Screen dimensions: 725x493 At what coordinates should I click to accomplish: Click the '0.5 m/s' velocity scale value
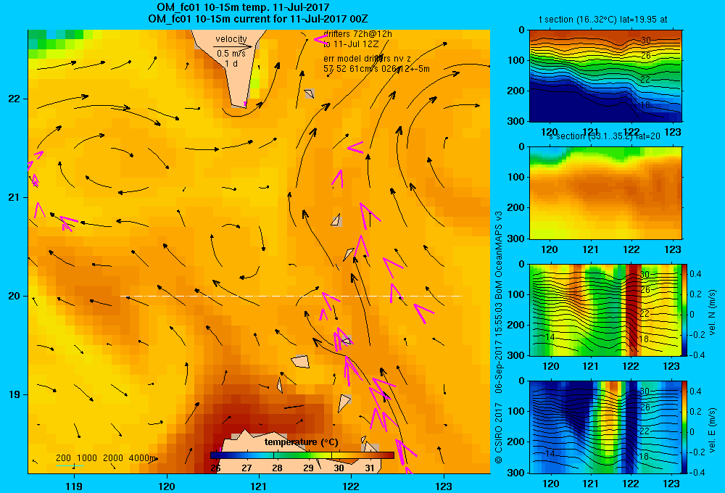point(231,54)
